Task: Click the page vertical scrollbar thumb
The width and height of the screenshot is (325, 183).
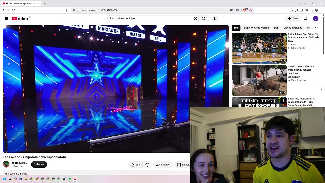Action: pyautogui.click(x=323, y=35)
